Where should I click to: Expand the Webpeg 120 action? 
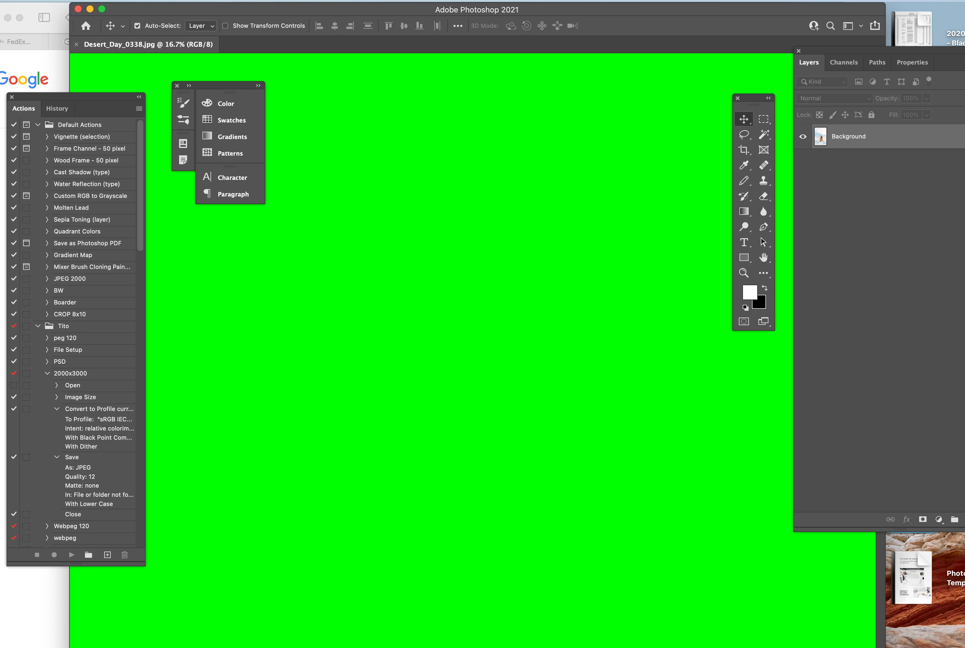[x=47, y=526]
